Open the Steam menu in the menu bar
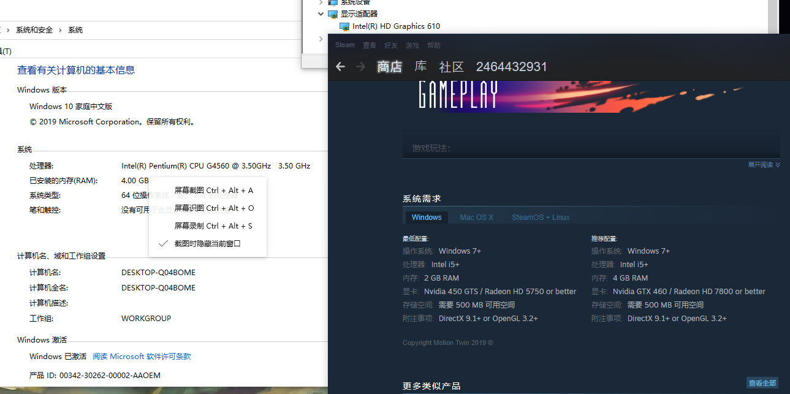The height and width of the screenshot is (394, 790). [345, 45]
